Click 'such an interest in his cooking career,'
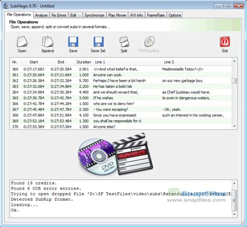This screenshot has height=227, width=247. pos(193,115)
